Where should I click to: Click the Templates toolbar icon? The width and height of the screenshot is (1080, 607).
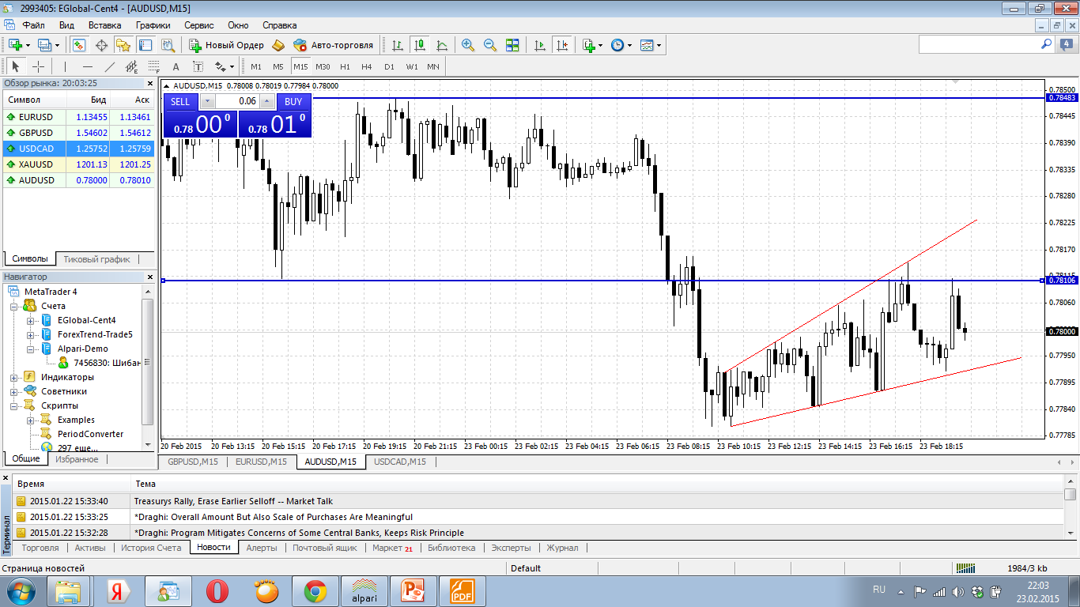pos(647,45)
